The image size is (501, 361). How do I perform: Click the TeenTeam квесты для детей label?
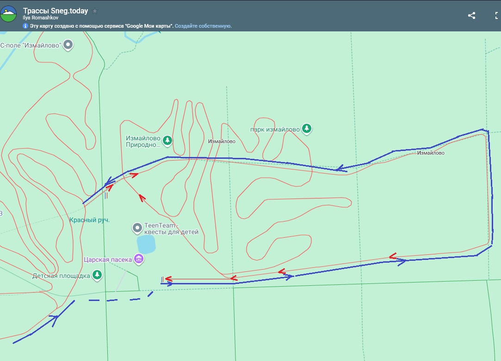point(171,229)
